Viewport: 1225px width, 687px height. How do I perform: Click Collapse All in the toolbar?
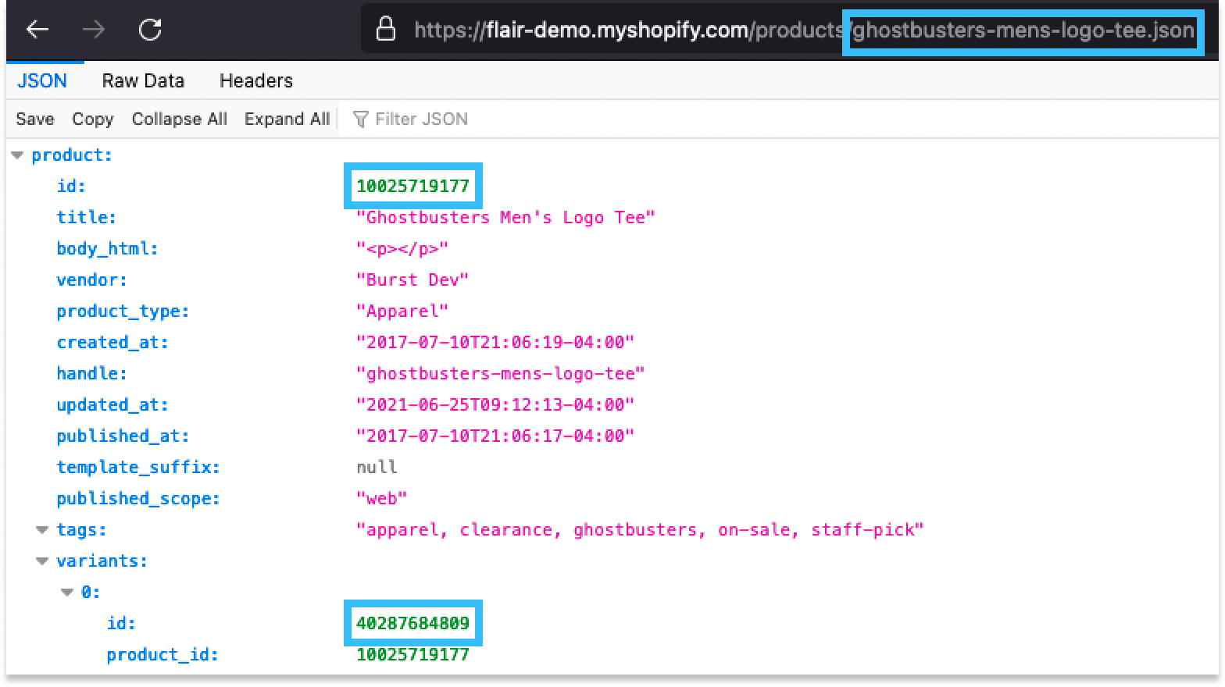(180, 119)
